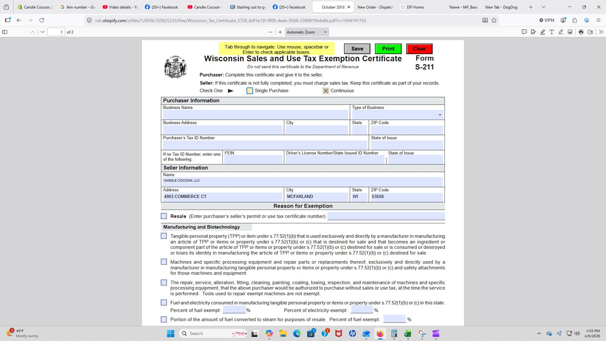The width and height of the screenshot is (606, 341).
Task: Open the add Text tool
Action: coord(552,32)
